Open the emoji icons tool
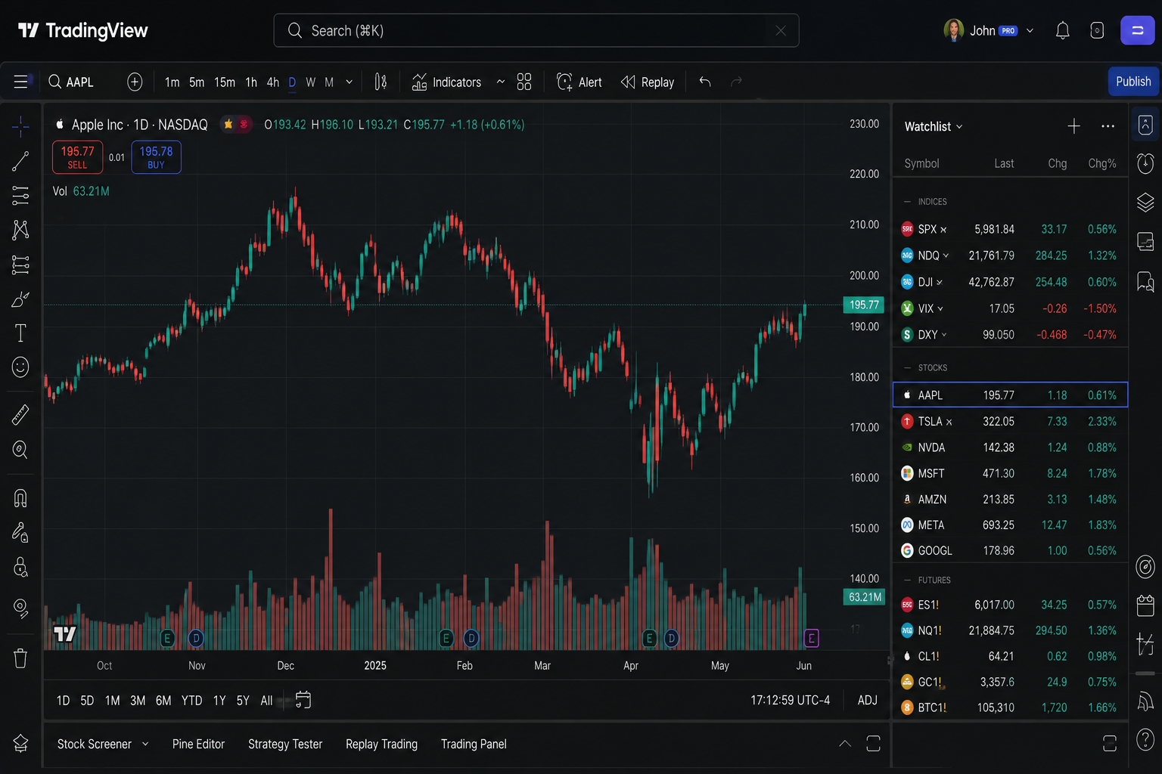 [x=20, y=367]
